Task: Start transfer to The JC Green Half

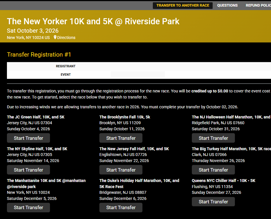Action: [x=28, y=138]
